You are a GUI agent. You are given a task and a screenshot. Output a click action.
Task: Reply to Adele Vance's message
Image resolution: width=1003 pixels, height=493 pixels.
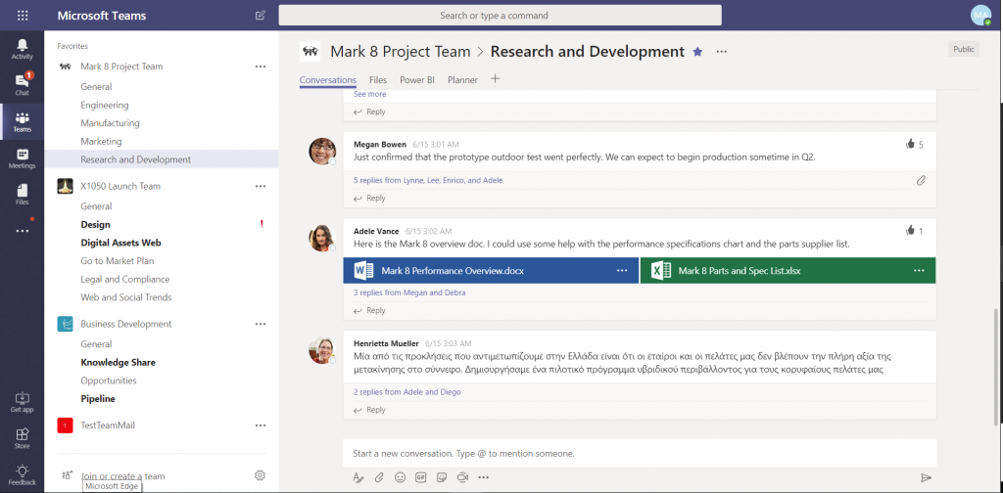tap(369, 310)
